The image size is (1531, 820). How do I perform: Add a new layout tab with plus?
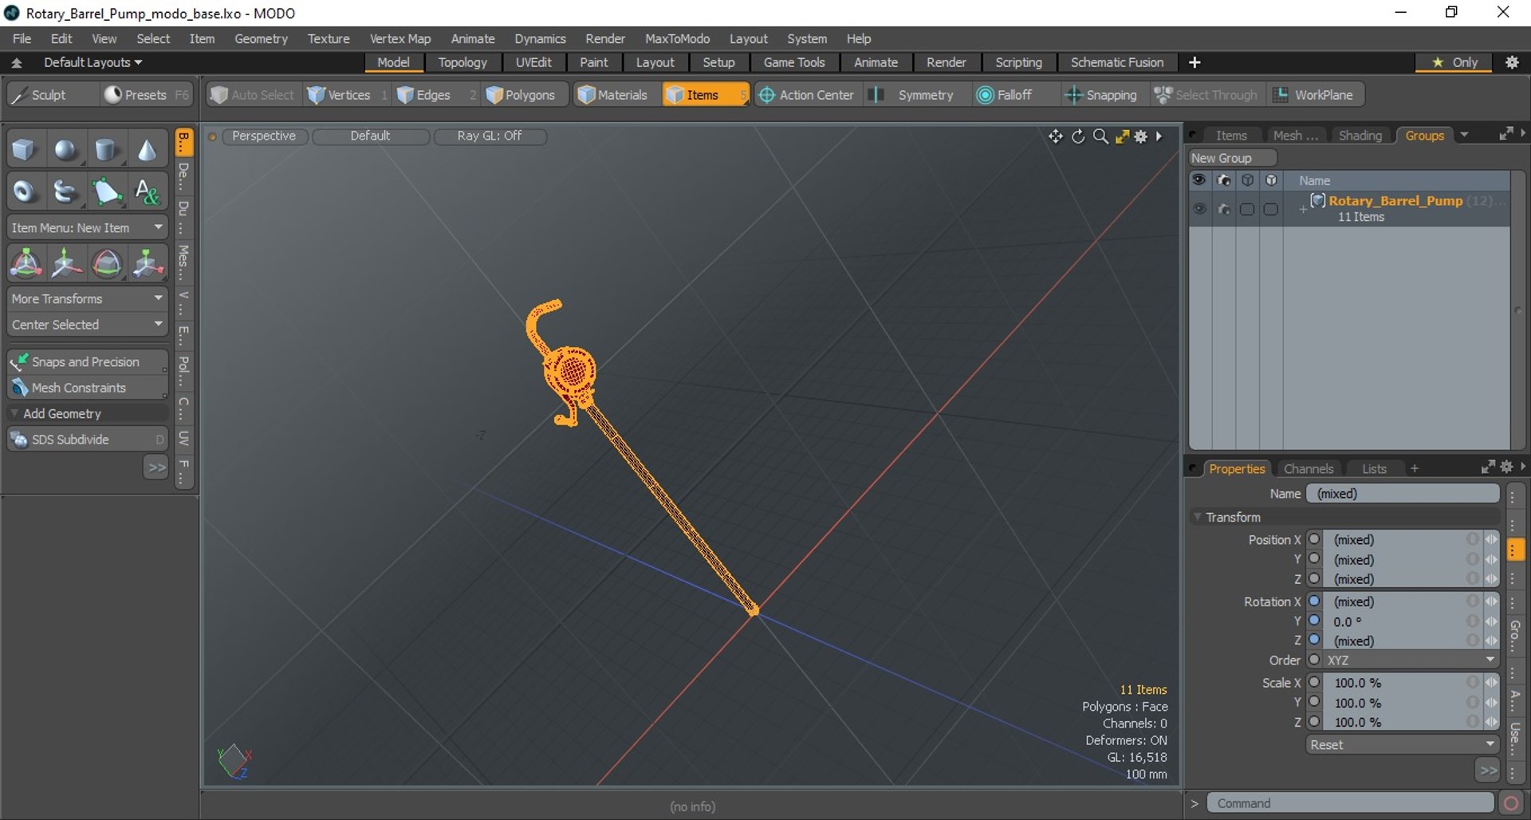[x=1194, y=62]
